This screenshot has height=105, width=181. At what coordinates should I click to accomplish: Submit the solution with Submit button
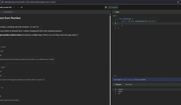coord(113,7)
